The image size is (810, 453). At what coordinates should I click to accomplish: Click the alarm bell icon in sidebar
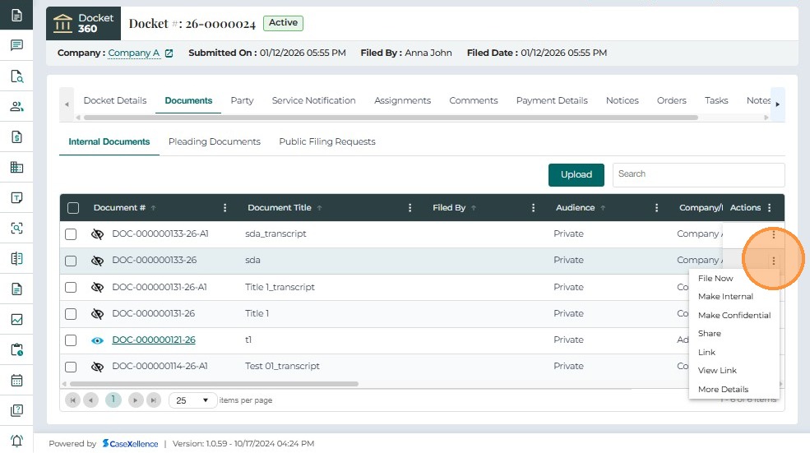tap(16, 441)
